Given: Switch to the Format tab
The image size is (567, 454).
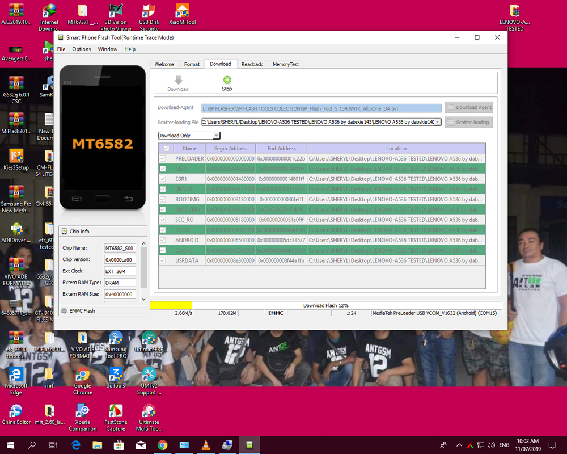Looking at the screenshot, I should (192, 64).
